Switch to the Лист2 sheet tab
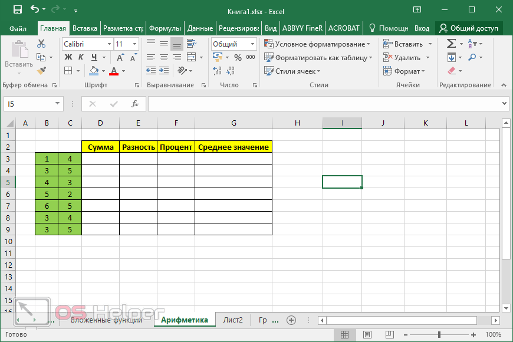The height and width of the screenshot is (342, 513). (232, 320)
